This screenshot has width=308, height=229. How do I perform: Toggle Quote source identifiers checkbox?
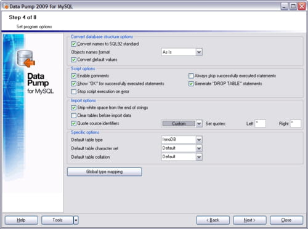[x=73, y=124]
